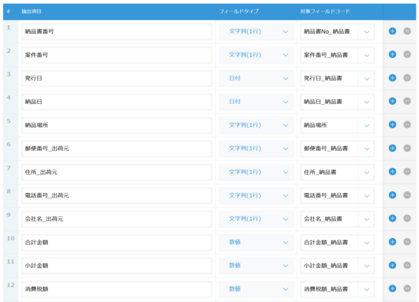
Task: Open the 日付 field type dropdown for 発行日
Action: point(256,78)
